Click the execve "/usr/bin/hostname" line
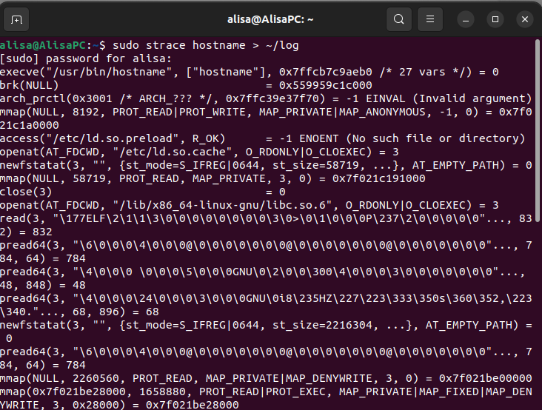This screenshot has width=542, height=410. click(x=250, y=72)
